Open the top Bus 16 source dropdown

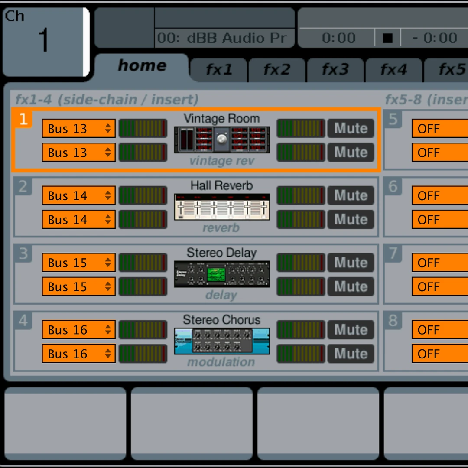coord(78,330)
